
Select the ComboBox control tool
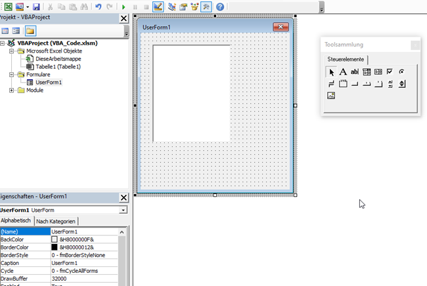(367, 71)
